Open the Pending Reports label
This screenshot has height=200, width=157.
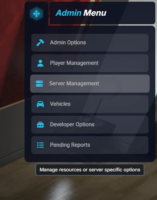(70, 145)
